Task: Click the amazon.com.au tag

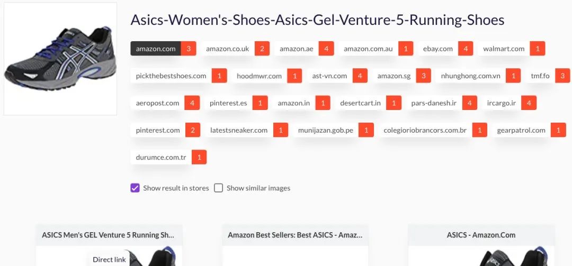Action: 368,49
